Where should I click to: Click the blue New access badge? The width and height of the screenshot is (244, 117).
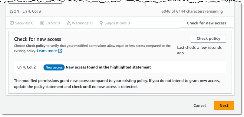(x=54, y=68)
